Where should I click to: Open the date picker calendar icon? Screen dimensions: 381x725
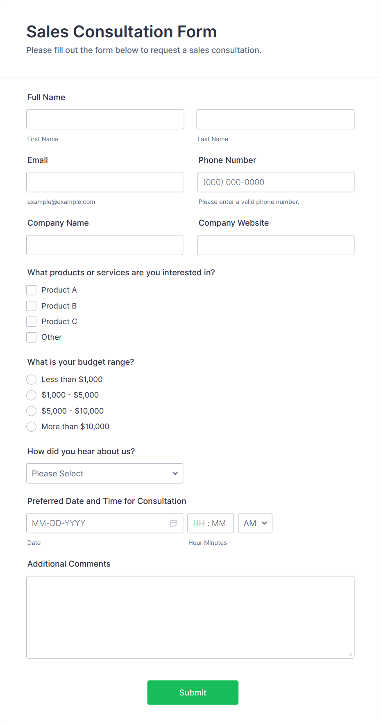[x=174, y=523]
